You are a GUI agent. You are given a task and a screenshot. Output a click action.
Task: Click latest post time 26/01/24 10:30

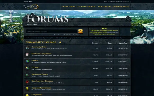(123, 76)
